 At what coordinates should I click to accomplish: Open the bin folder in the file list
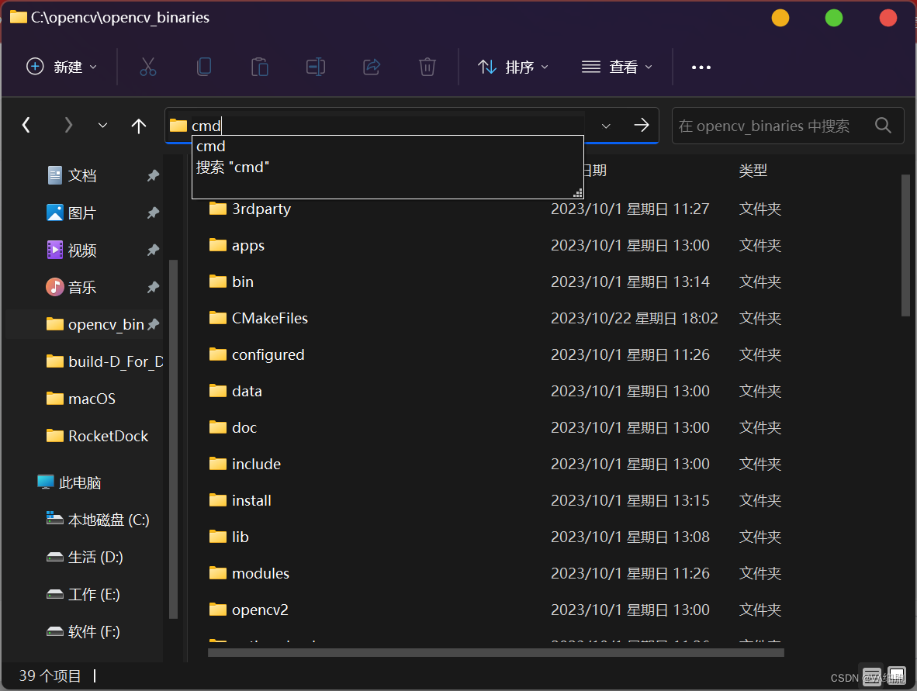241,282
